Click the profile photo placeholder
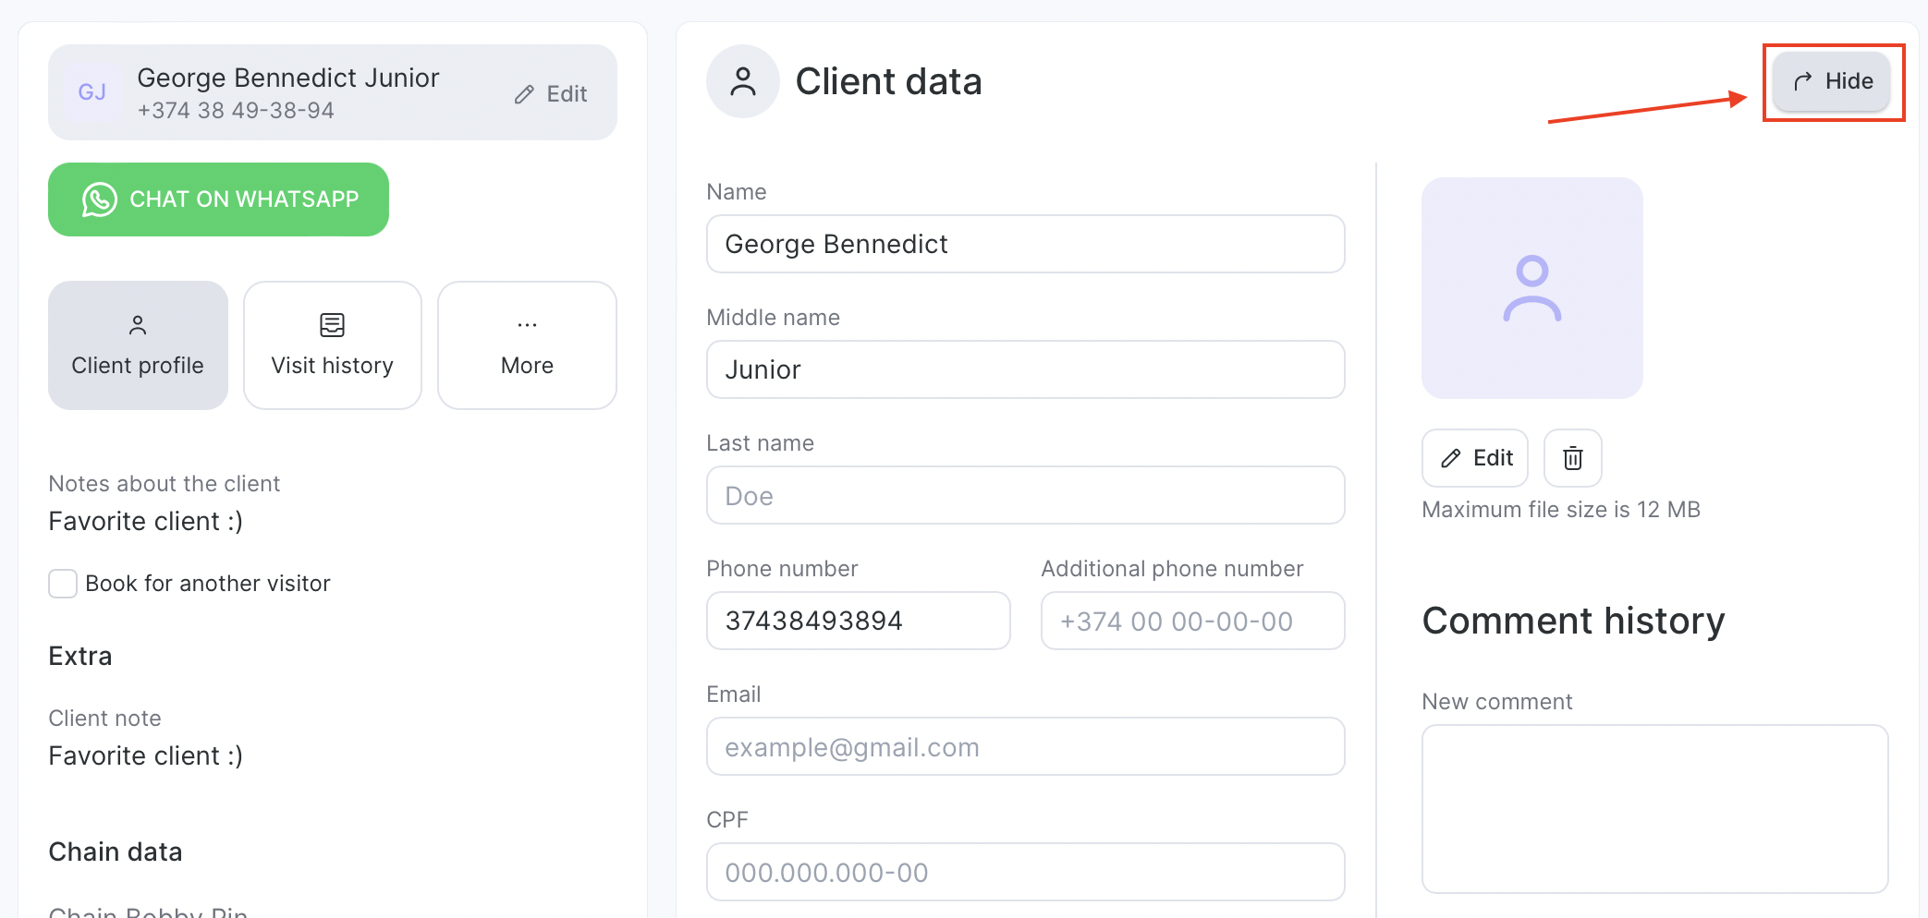1928x918 pixels. (1531, 288)
